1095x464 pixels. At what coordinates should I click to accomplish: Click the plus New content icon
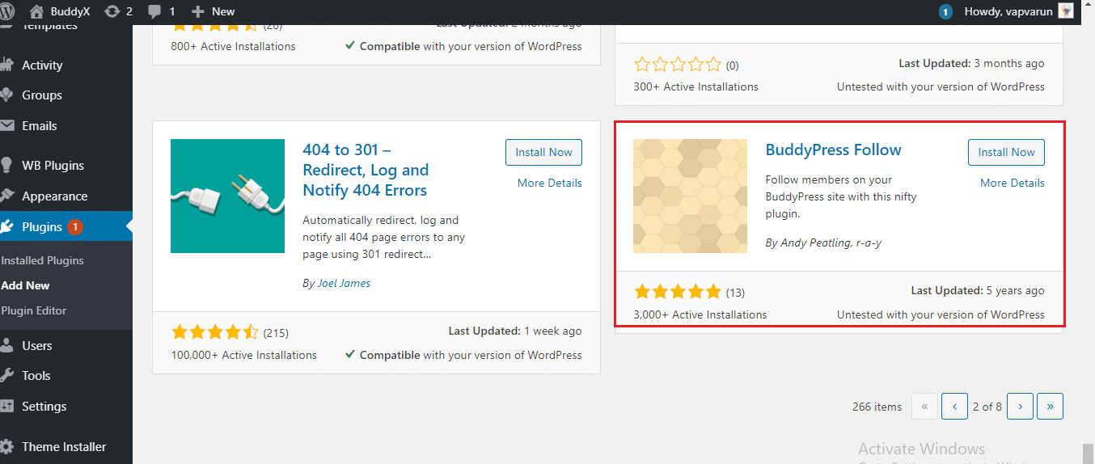[198, 12]
